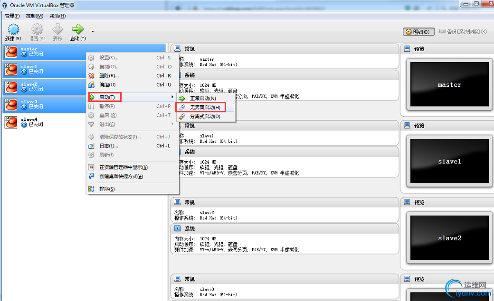Image resolution: width=494 pixels, height=301 pixels.
Task: Click the 明细(D) button
Action: click(x=418, y=32)
